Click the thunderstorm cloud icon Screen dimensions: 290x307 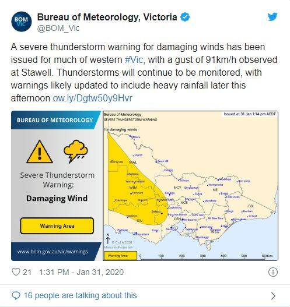click(x=75, y=151)
